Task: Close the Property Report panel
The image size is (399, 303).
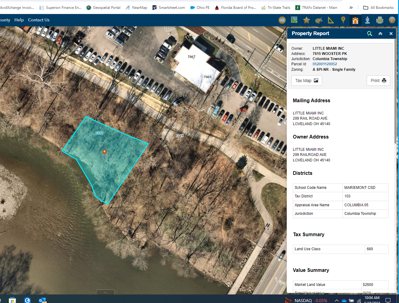Action: click(391, 34)
